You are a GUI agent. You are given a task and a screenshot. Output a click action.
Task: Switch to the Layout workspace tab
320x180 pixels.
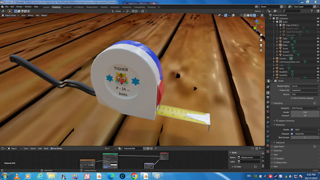tap(46, 7)
